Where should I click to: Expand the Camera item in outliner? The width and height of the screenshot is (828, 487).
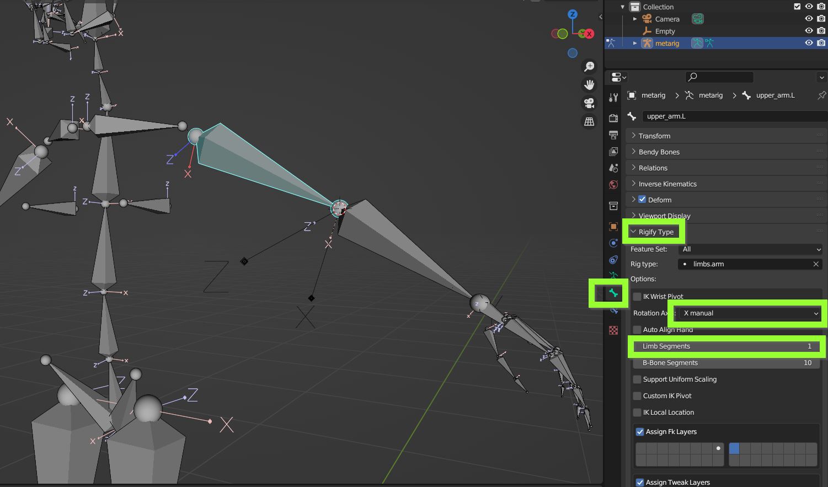tap(635, 19)
